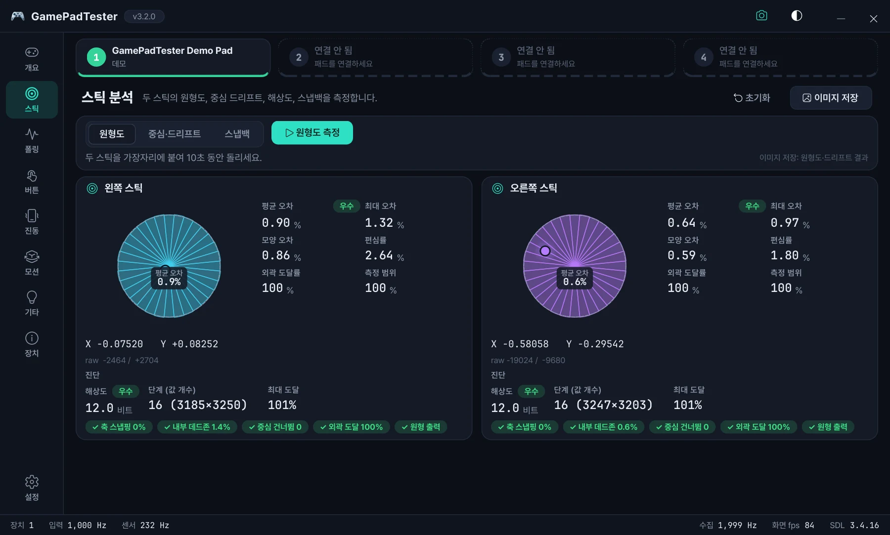Start the 원형도 측정 measurement
Viewport: 890px width, 535px height.
click(x=312, y=133)
